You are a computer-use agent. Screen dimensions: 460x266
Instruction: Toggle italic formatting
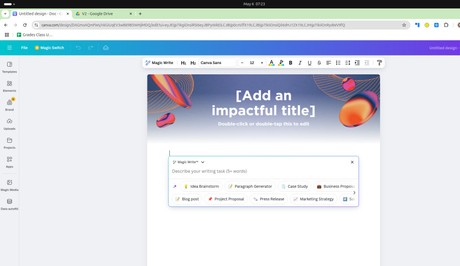(300, 63)
